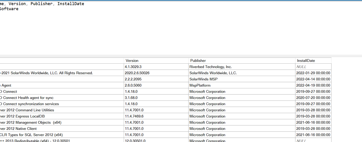This screenshot has height=142, width=362.
Task: Click the Riverbed Technology, Inc. publisher cell
Action: pos(242,67)
